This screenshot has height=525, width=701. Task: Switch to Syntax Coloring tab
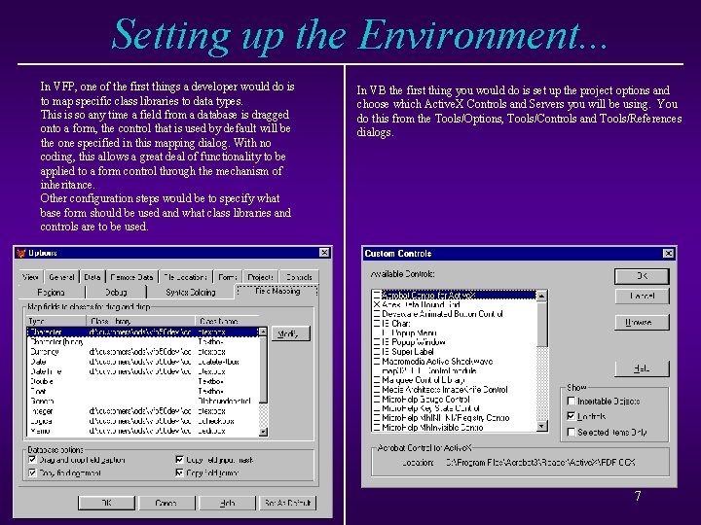[x=191, y=292]
